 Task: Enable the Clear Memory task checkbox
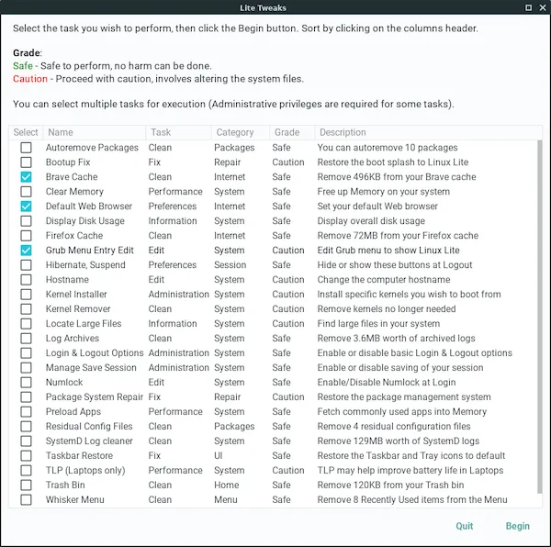[x=26, y=192]
